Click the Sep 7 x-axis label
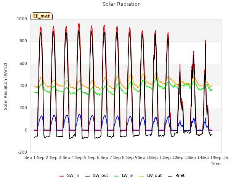Screen dimensions: 244x183 point(106,157)
